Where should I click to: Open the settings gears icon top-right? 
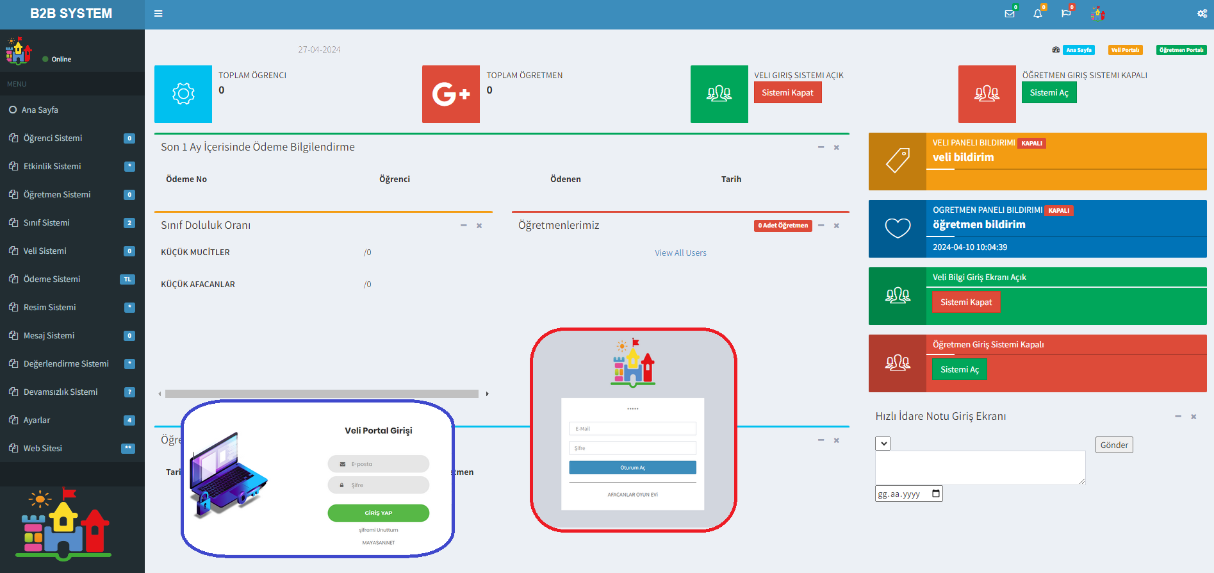coord(1202,13)
